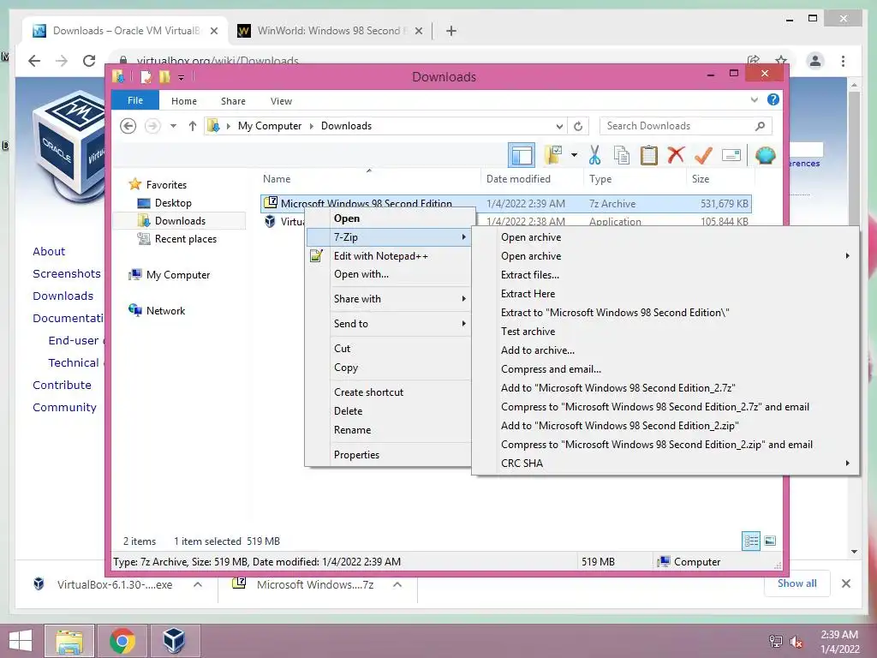Click Chrome's back navigation arrow
The image size is (877, 658).
click(x=34, y=61)
